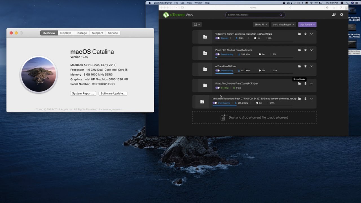
Task: Show folder for mTransitionShift.rar
Action: (x=299, y=66)
